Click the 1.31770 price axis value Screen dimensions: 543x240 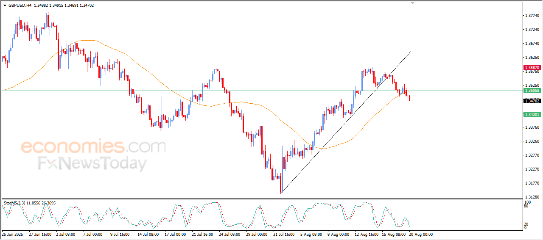coord(532,183)
